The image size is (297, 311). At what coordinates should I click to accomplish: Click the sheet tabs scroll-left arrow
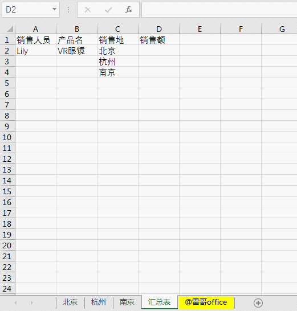tap(15, 302)
